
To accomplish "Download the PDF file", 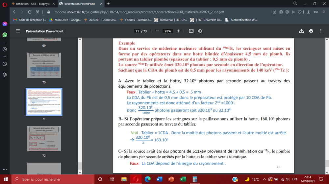I will coord(301,31).
